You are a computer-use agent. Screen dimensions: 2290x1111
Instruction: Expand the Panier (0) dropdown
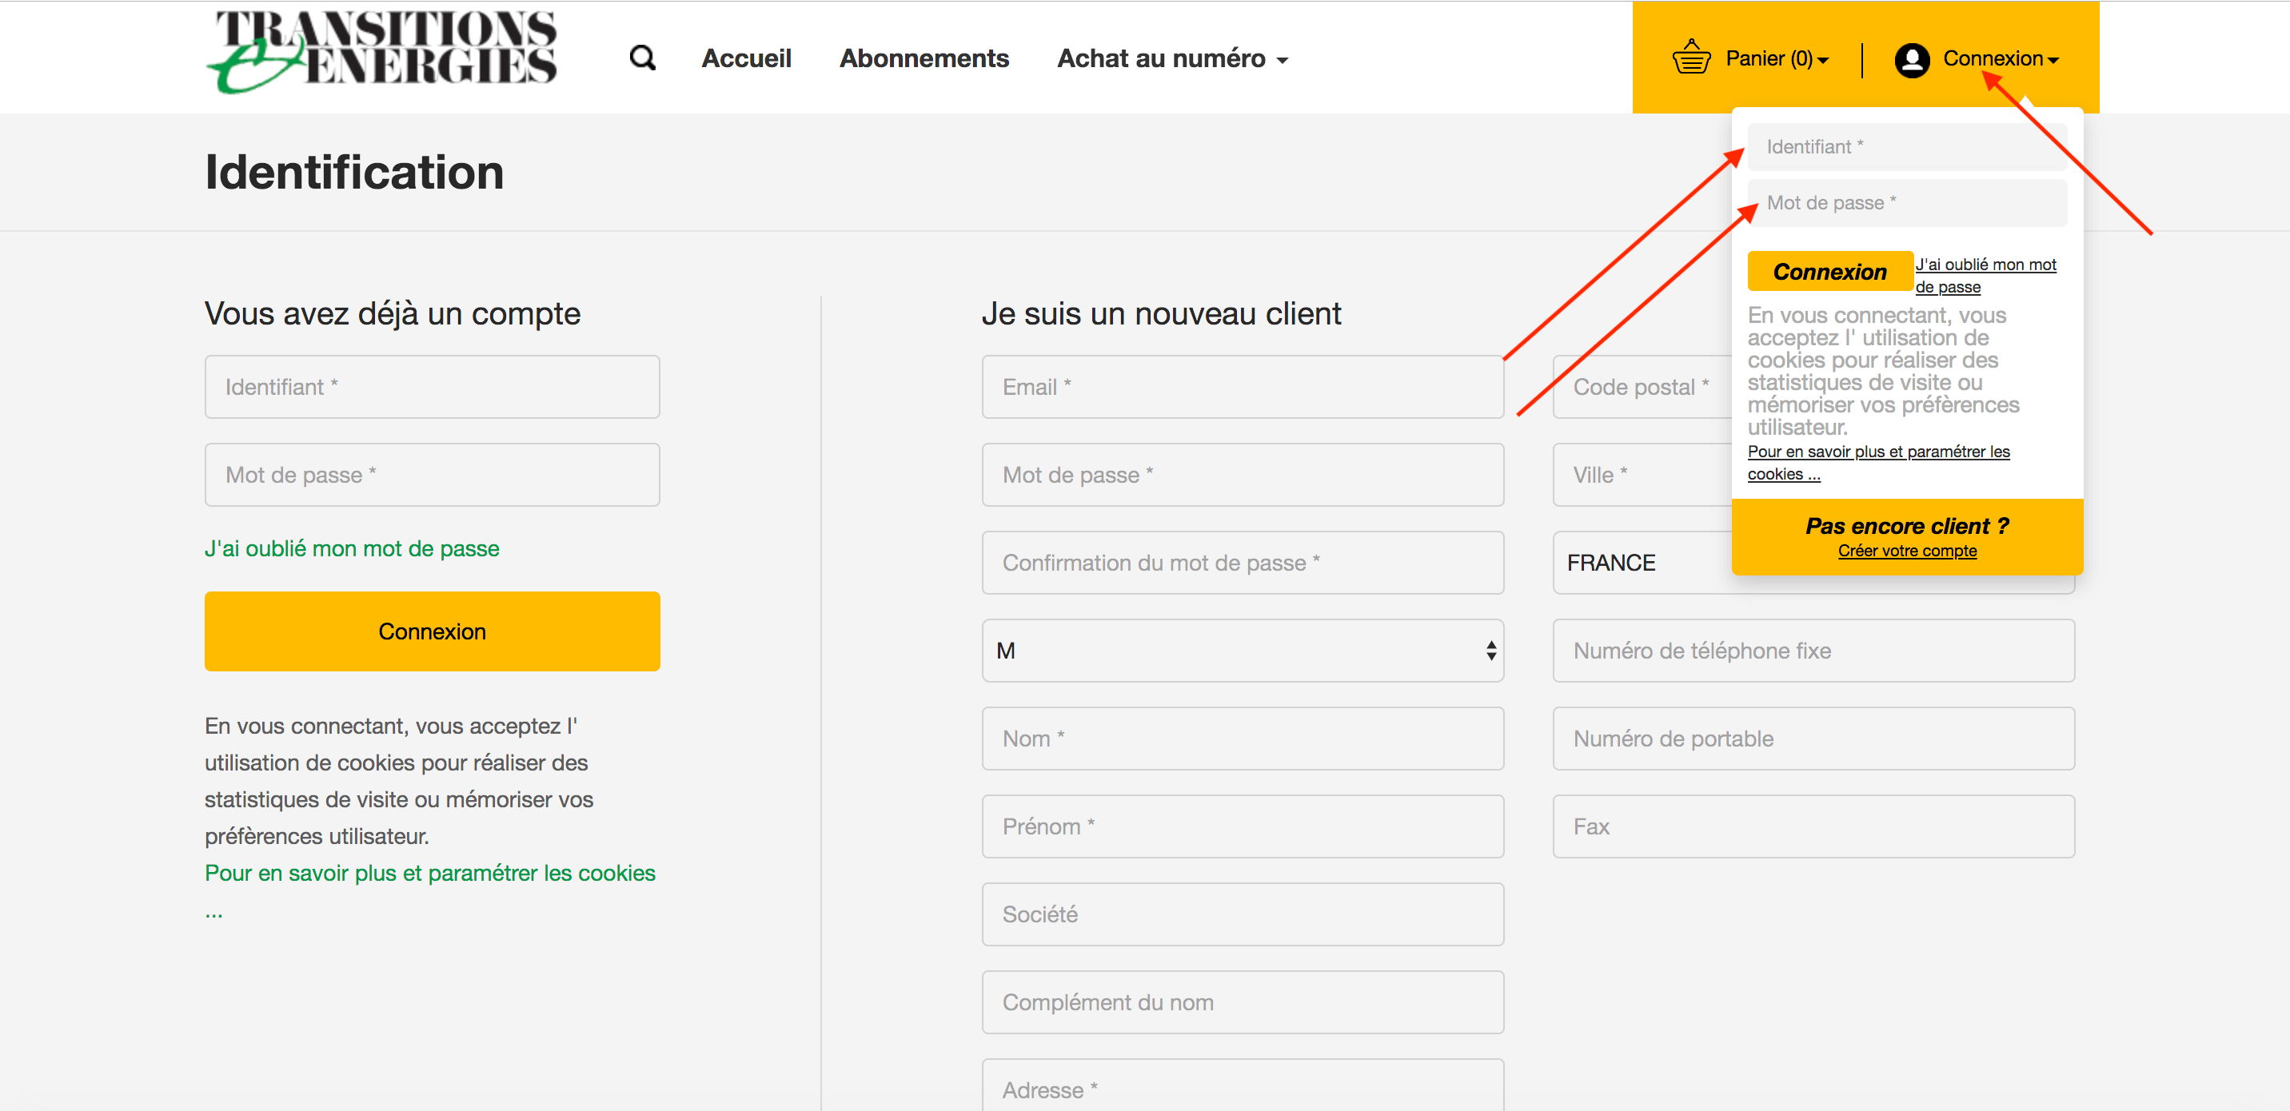click(x=1776, y=58)
